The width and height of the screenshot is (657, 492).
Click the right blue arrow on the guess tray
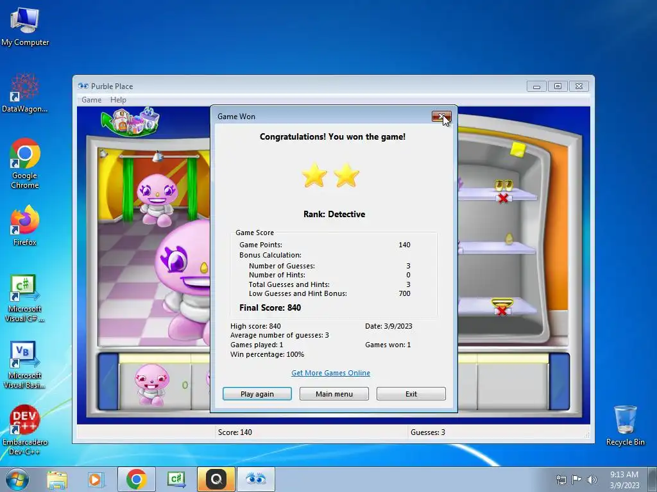click(559, 381)
